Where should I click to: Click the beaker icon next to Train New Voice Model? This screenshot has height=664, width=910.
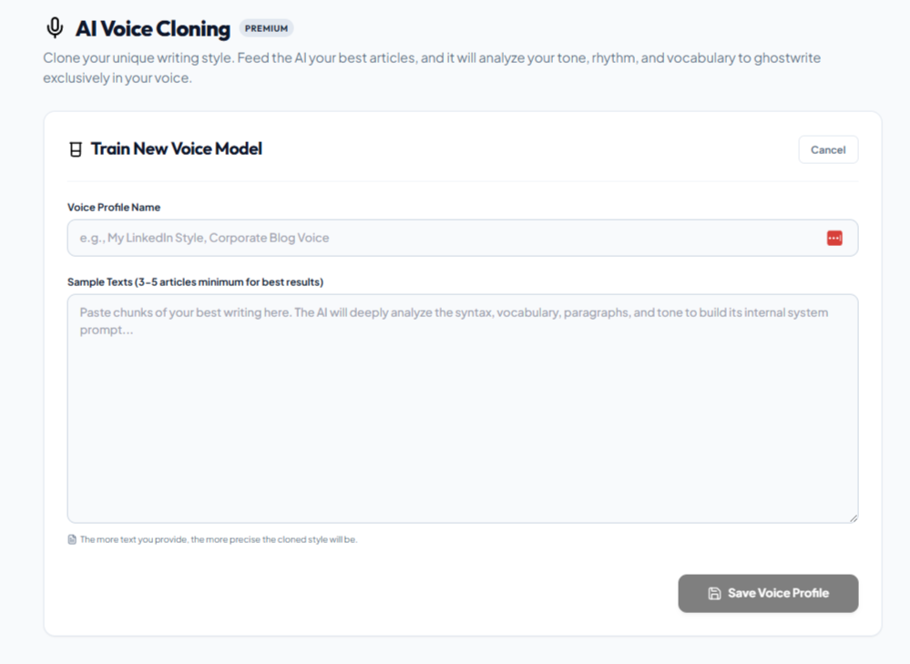coord(76,149)
